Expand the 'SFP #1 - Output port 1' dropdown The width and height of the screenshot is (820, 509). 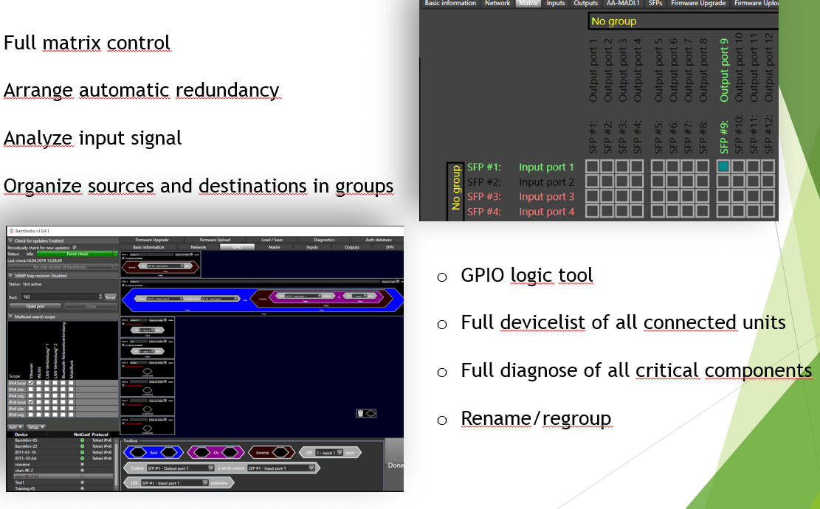coord(211,468)
